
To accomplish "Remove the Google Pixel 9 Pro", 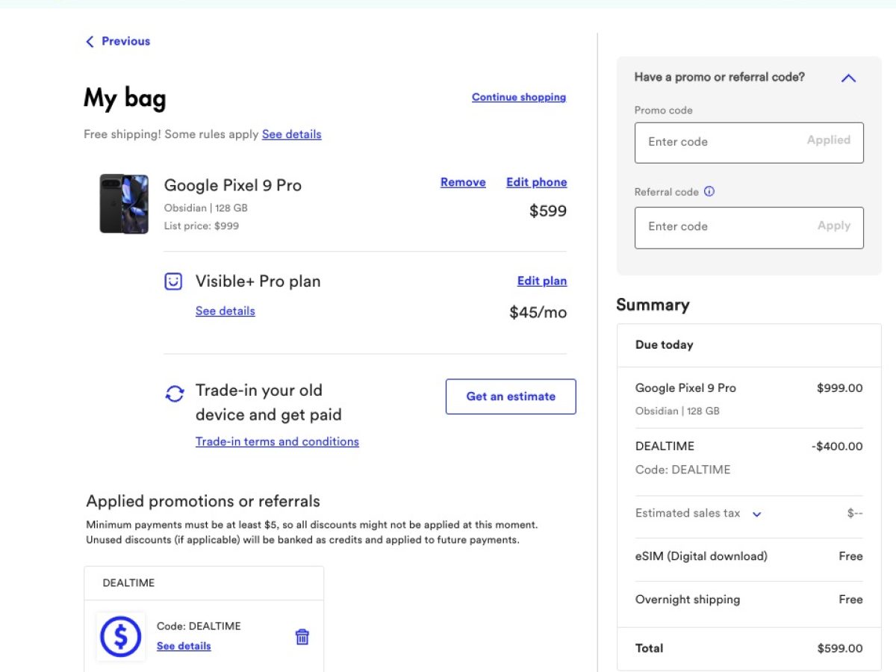I will click(463, 182).
